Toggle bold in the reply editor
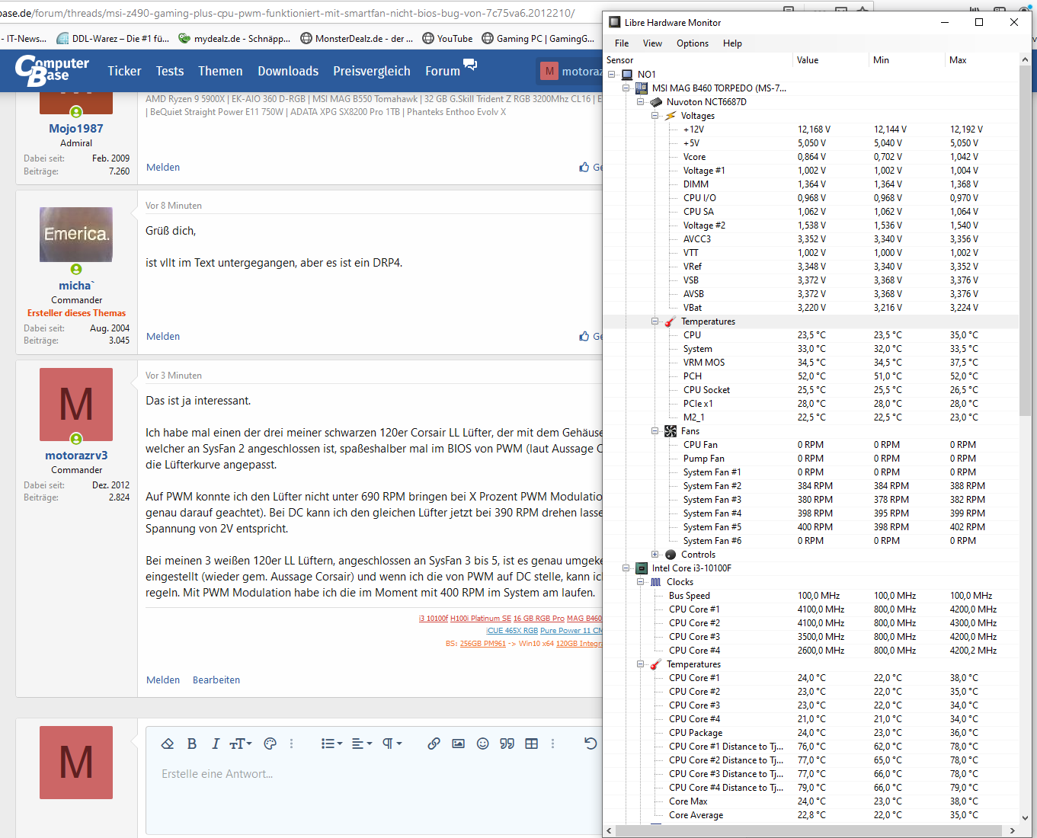Screen dimensions: 1037x838 tap(192, 744)
